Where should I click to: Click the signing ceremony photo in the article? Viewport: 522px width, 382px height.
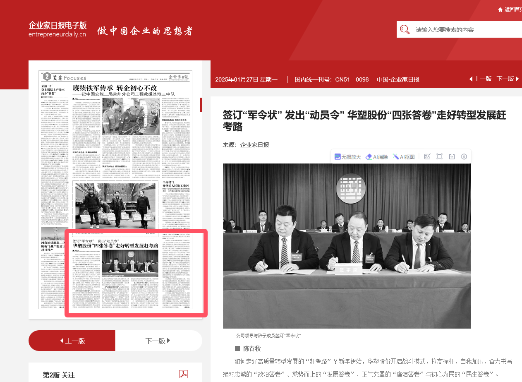tap(347, 246)
